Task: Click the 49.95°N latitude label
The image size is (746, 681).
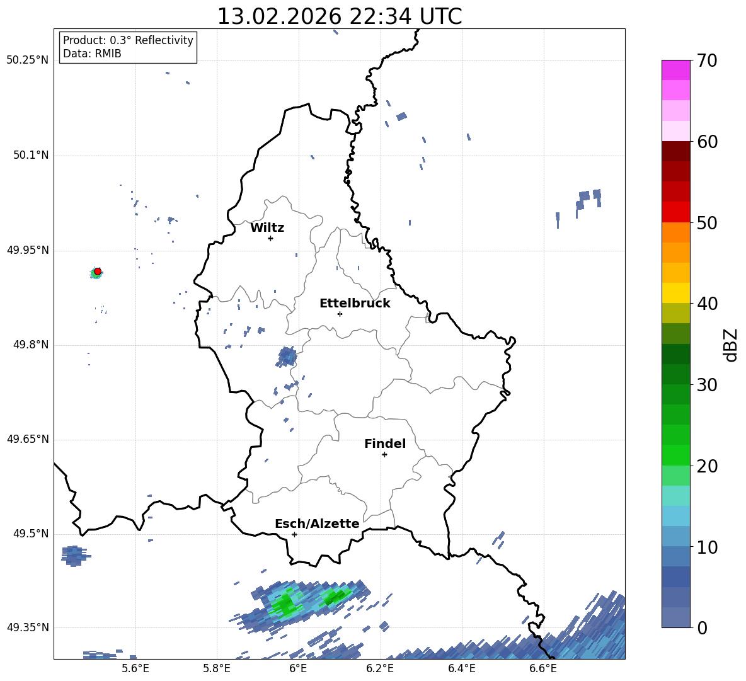Action: tap(28, 250)
